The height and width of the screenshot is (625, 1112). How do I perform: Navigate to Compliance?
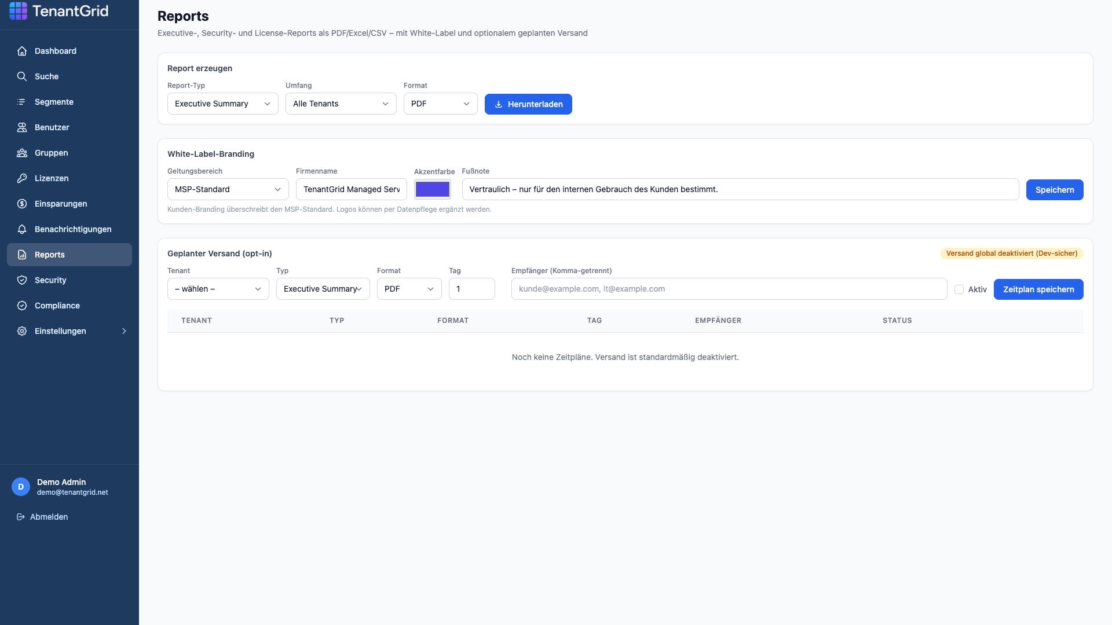tap(69, 306)
